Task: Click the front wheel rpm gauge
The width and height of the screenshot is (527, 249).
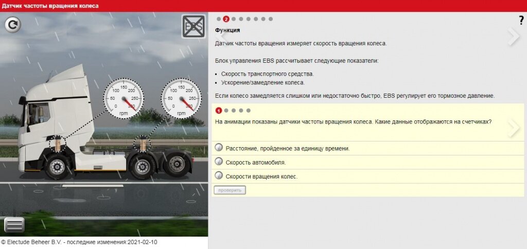Action: point(124,98)
